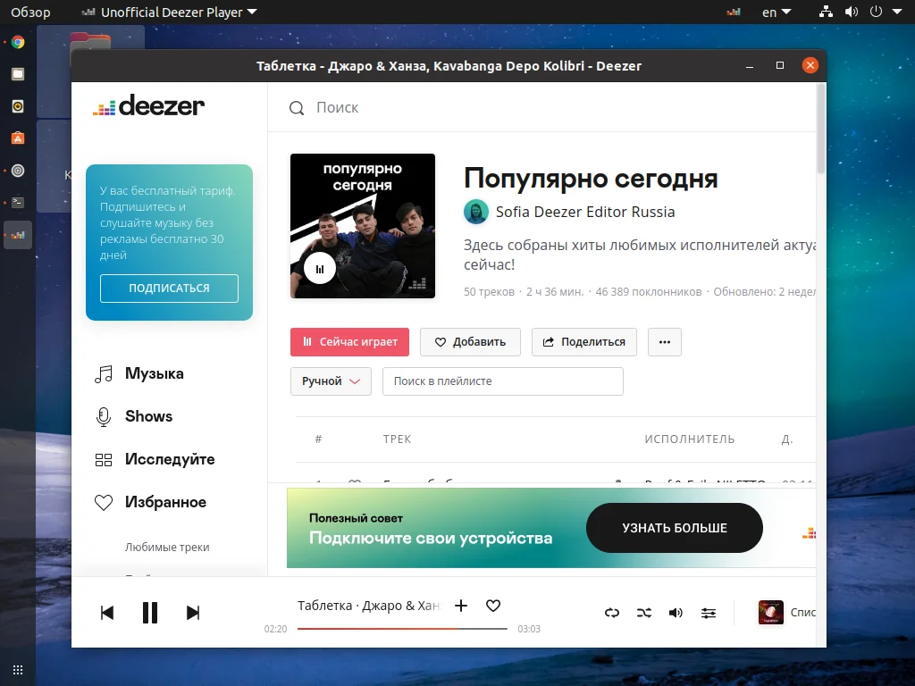Open the power menu icon

click(876, 12)
